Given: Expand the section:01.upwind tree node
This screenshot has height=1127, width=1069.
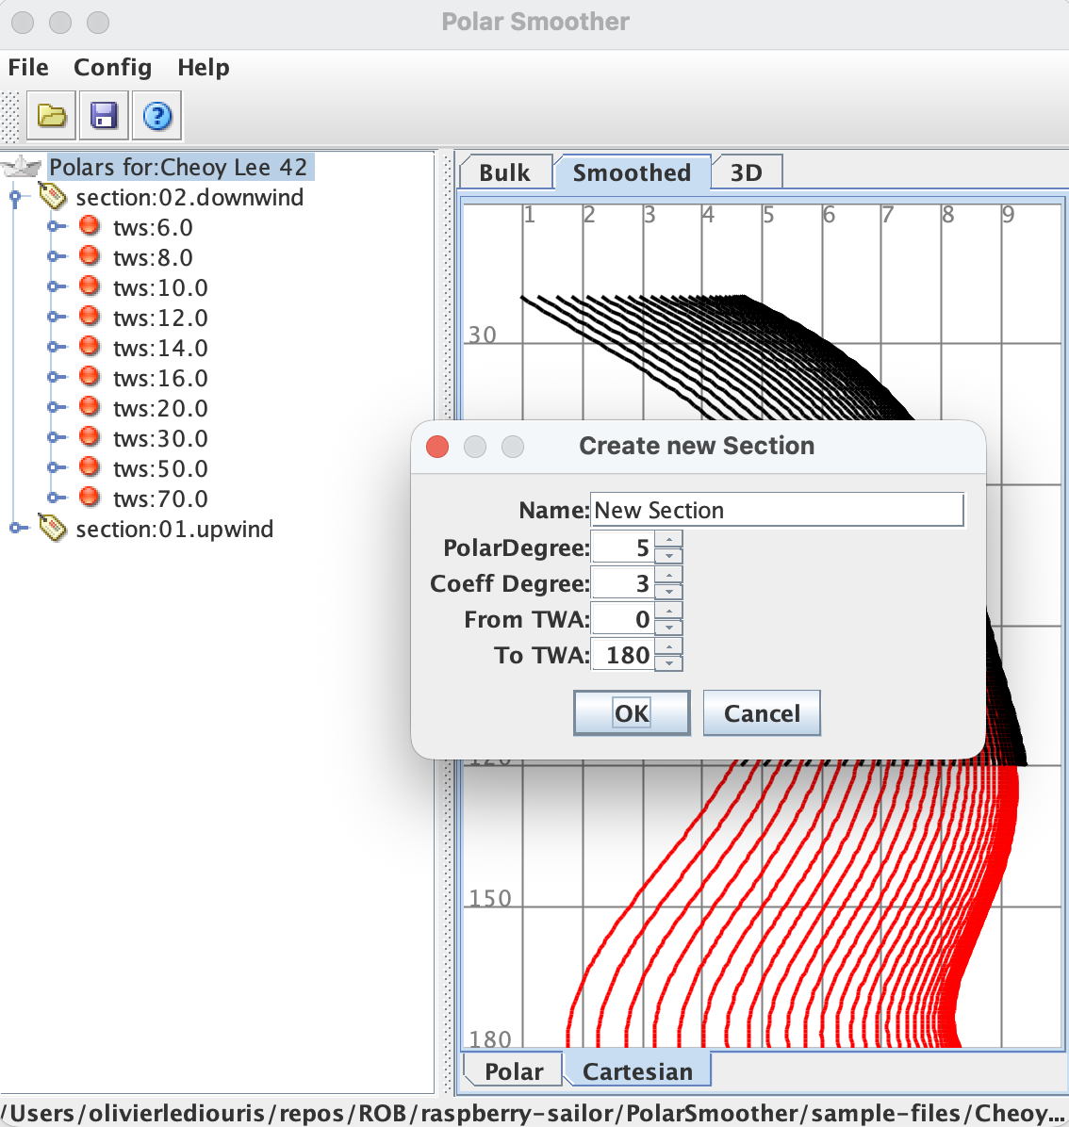Looking at the screenshot, I should point(16,529).
